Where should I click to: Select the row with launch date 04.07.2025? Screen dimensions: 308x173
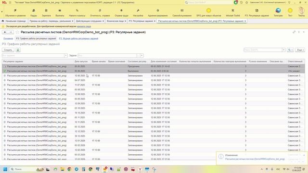coord(153,80)
